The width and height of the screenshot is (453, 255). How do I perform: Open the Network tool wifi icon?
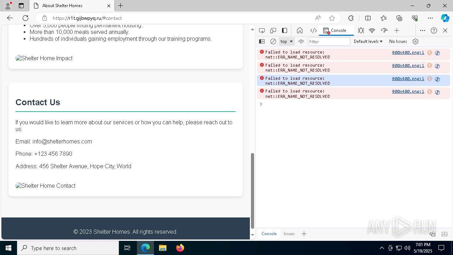(x=372, y=30)
